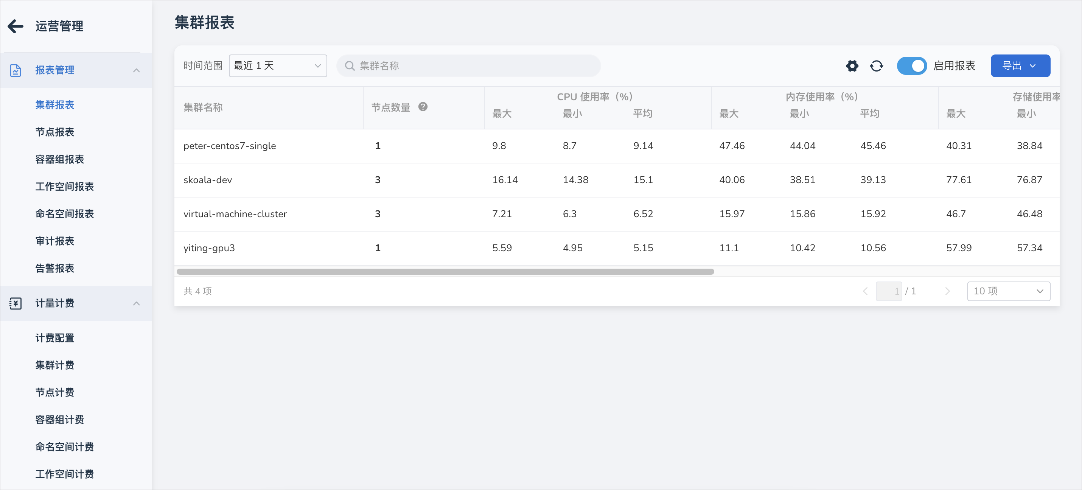1082x490 pixels.
Task: Click the node count help question icon
Action: click(423, 107)
